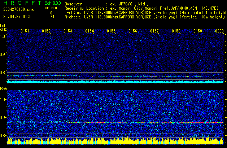
Task: Click the 0151 time marker
Action: [25, 31]
